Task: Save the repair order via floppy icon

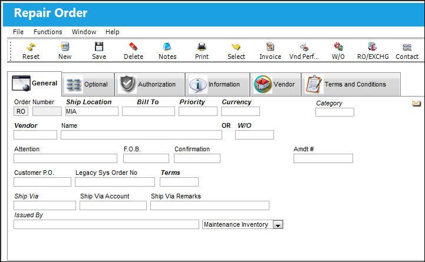Action: point(99,47)
